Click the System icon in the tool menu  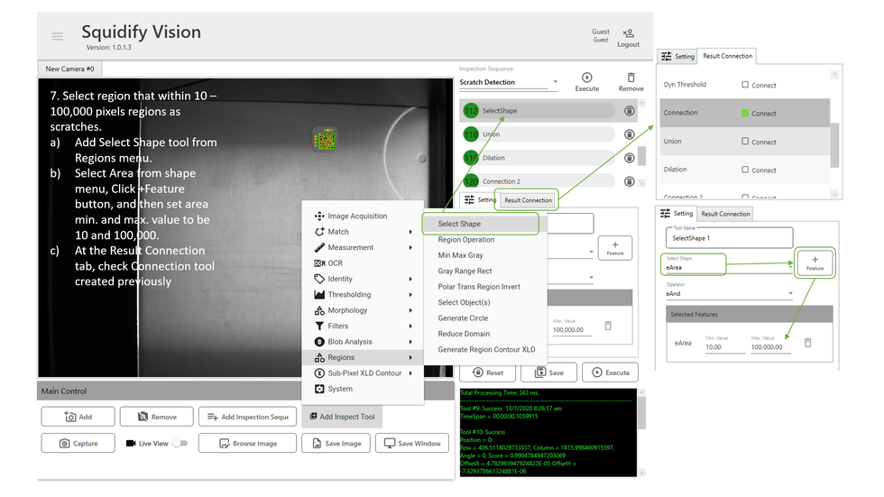(x=319, y=389)
